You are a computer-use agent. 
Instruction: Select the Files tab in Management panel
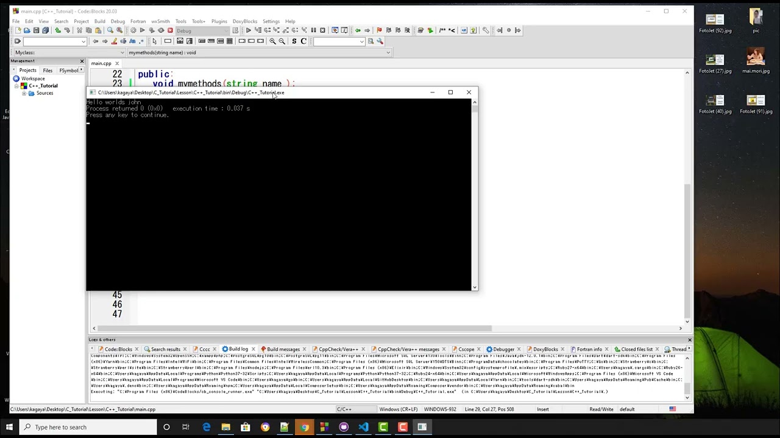click(x=47, y=71)
